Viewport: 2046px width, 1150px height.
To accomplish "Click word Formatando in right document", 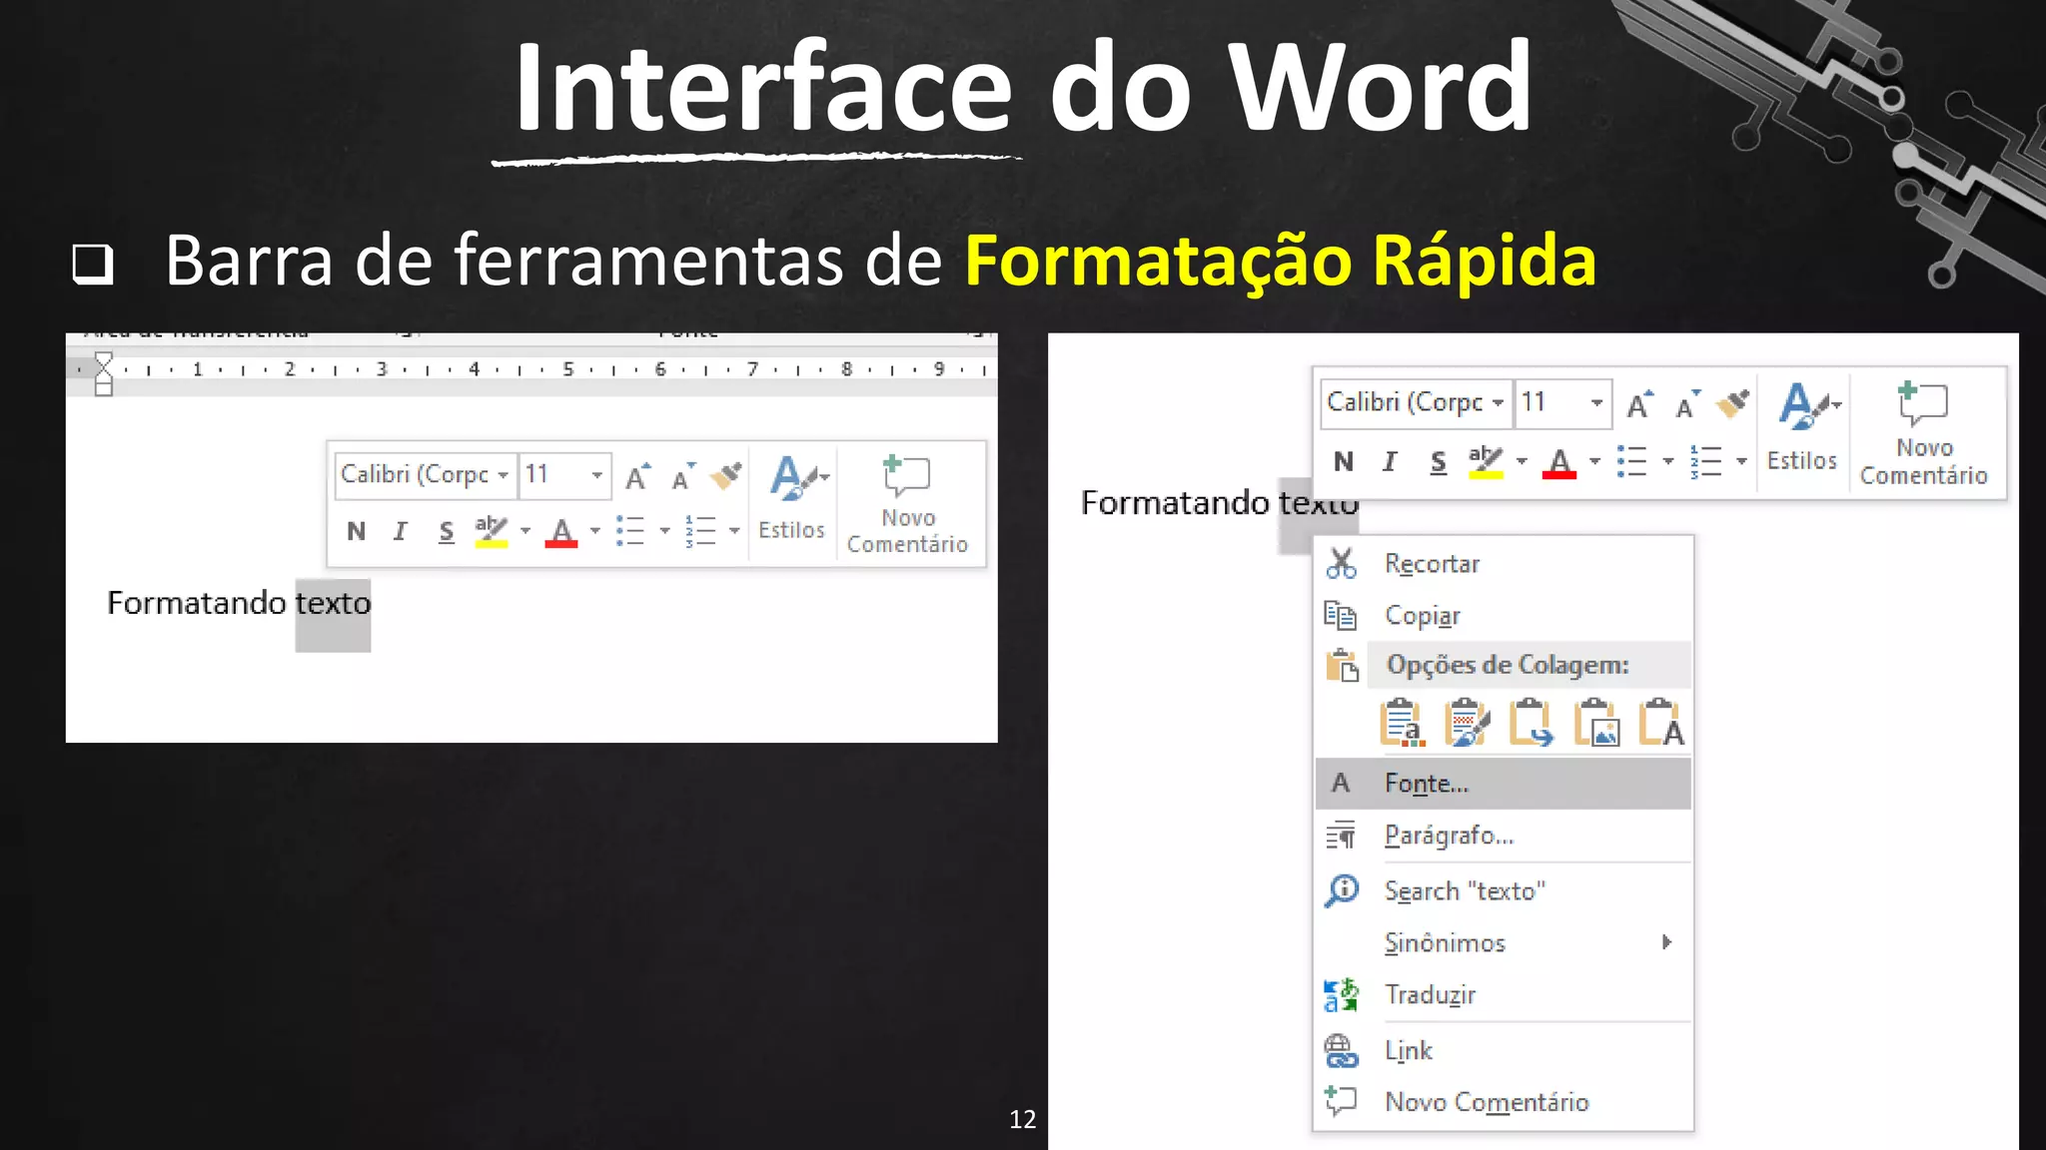I will pyautogui.click(x=1175, y=503).
